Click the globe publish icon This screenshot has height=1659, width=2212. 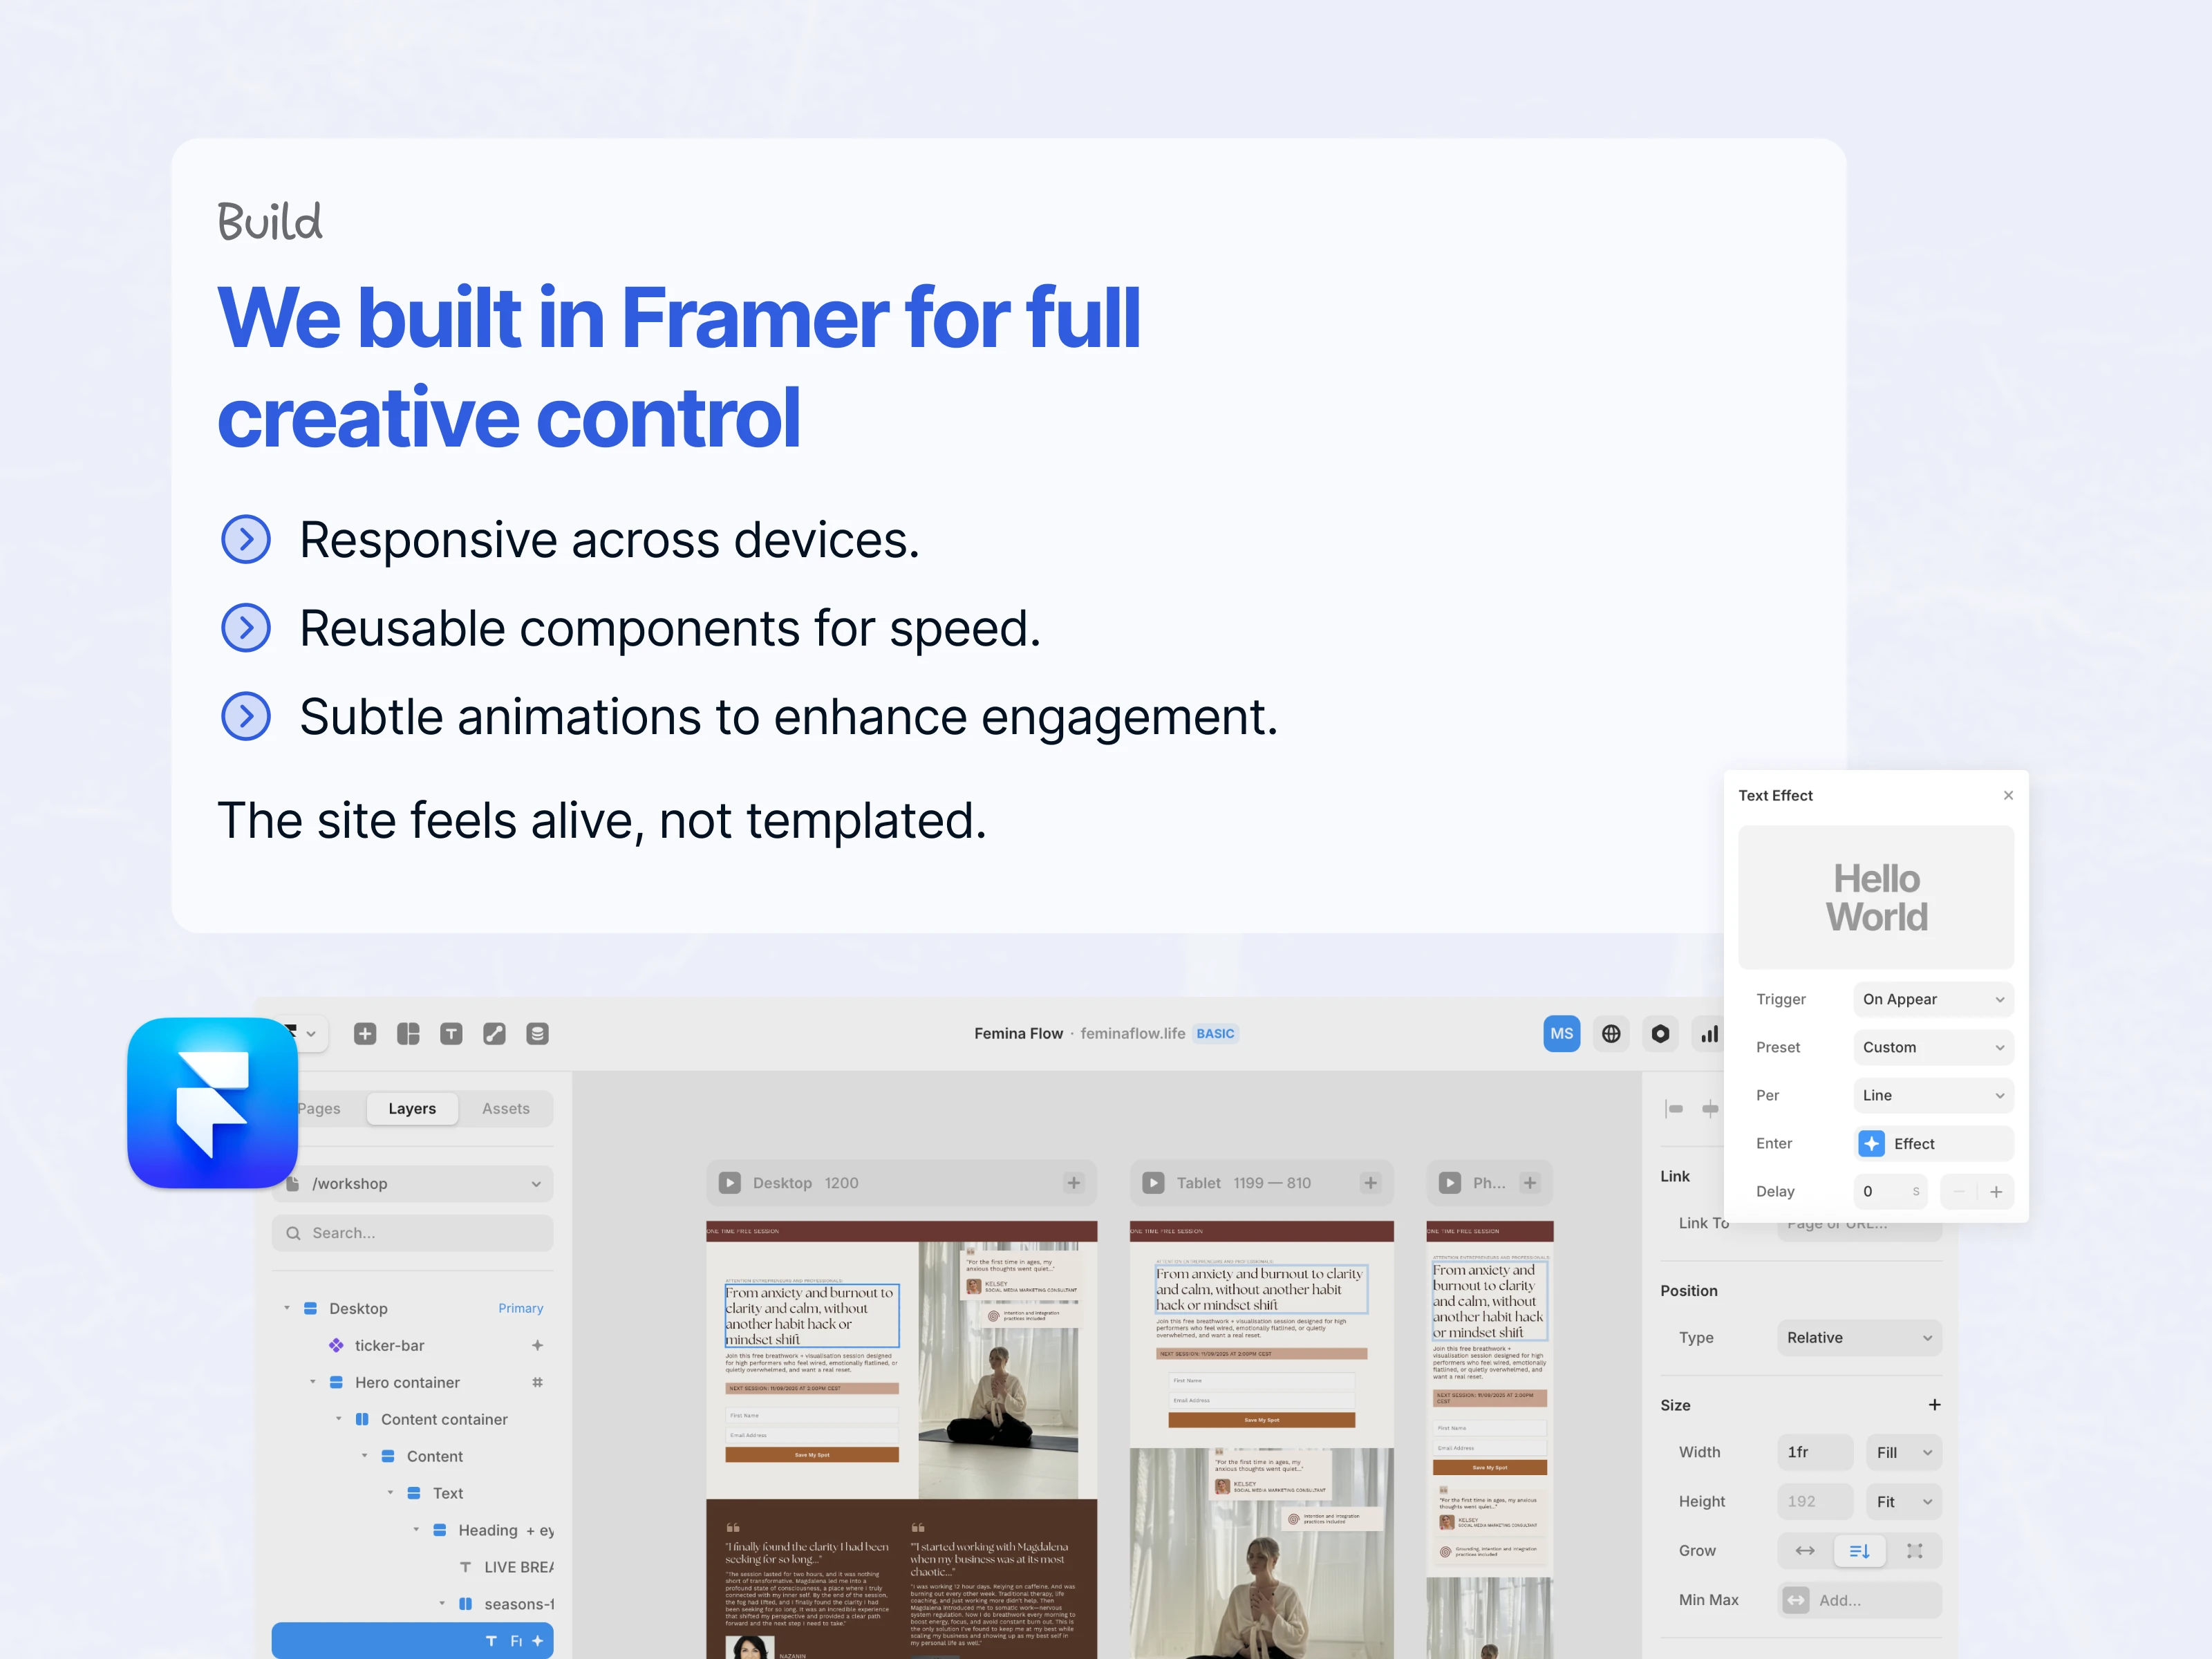[x=1611, y=1034]
